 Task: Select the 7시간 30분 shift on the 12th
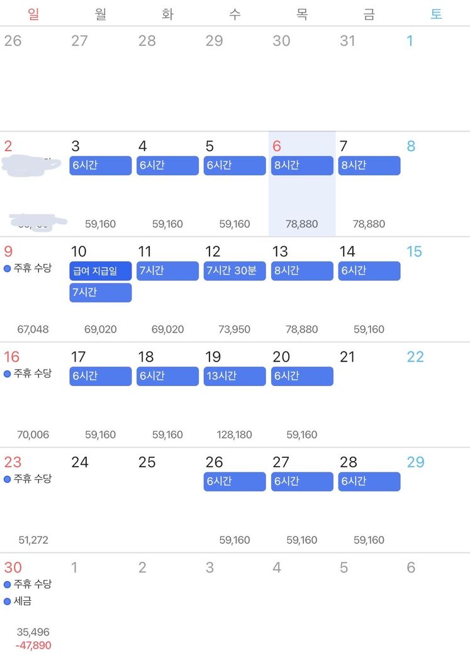235,271
